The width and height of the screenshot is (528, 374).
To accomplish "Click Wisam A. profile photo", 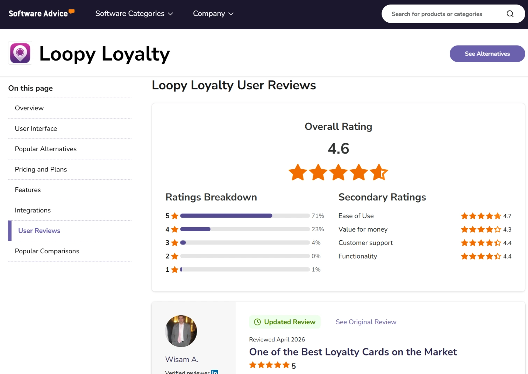I will pos(181,331).
